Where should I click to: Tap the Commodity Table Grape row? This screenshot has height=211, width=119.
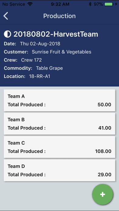click(33, 68)
